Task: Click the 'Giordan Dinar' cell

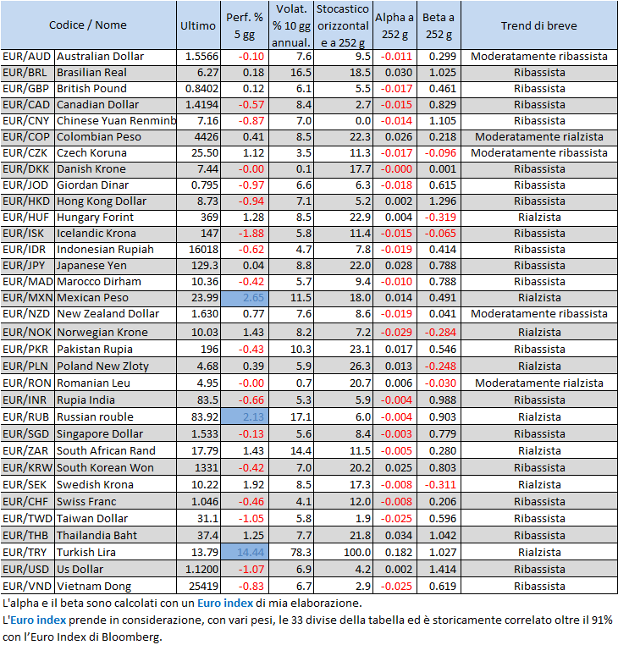Action: (116, 185)
